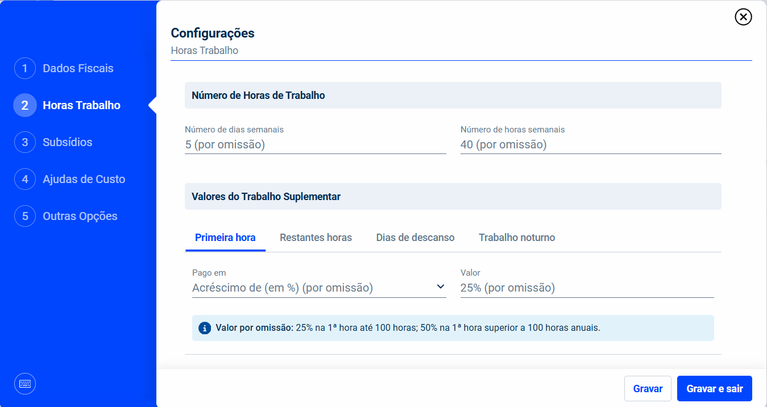Close the Configurações dialog with the X icon

(743, 17)
